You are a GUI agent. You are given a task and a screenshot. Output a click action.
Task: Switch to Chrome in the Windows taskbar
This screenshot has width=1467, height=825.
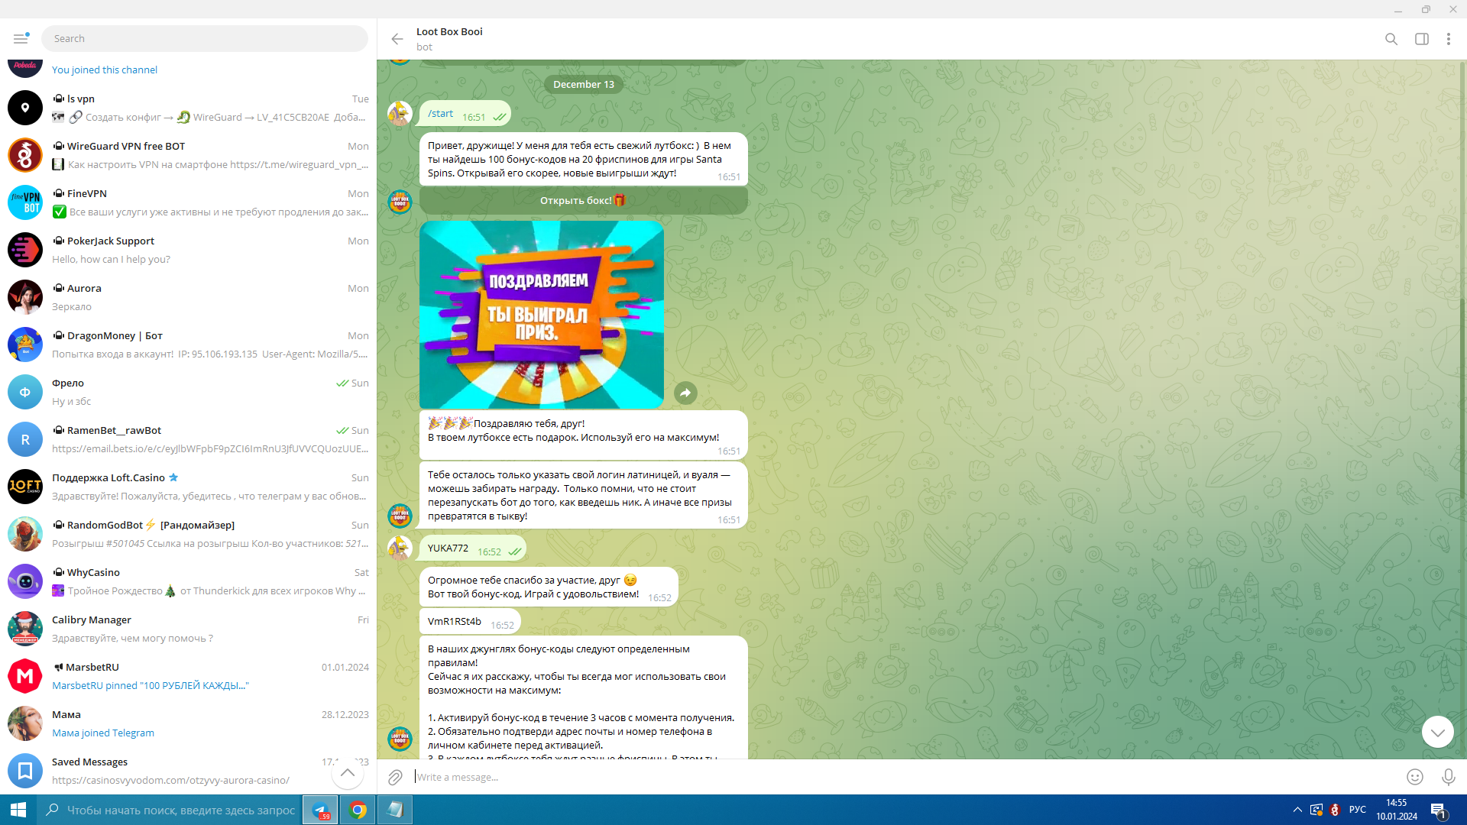point(358,810)
